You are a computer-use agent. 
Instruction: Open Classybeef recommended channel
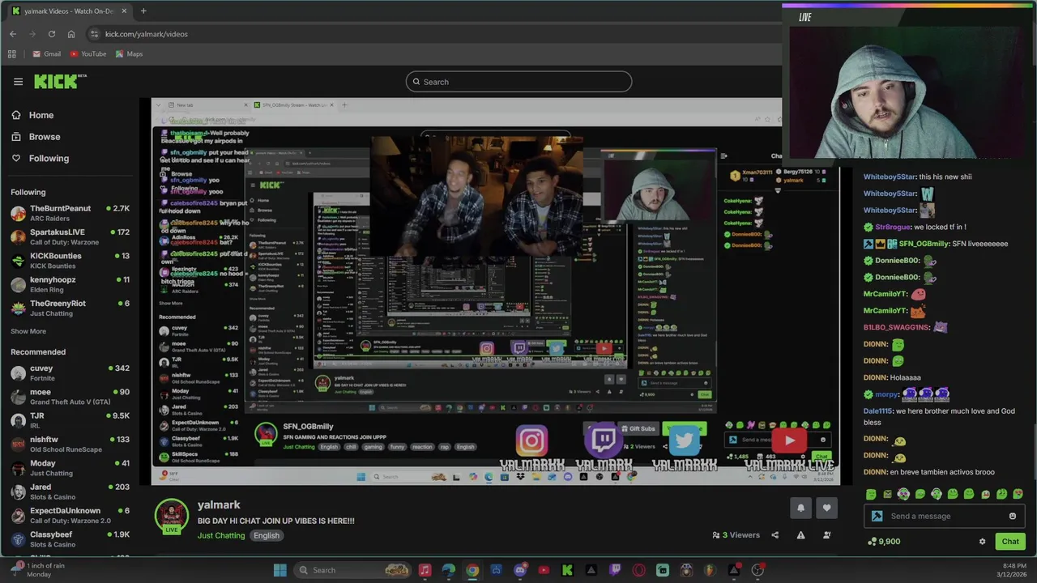tap(70, 539)
